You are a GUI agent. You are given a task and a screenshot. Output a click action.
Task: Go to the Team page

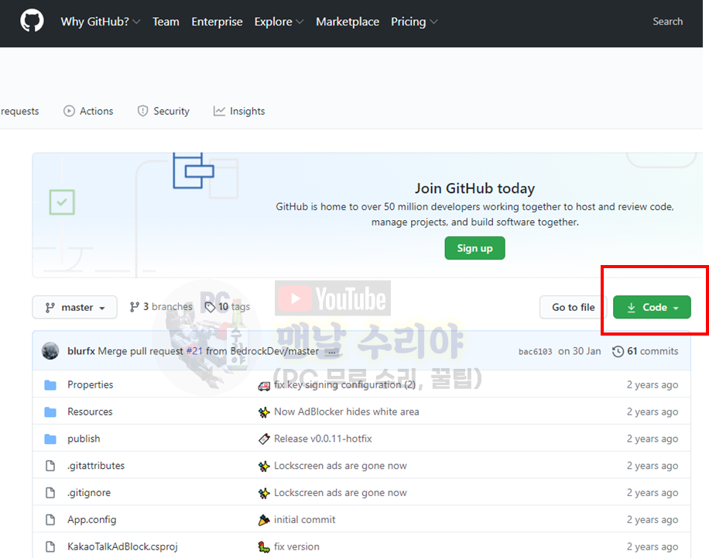(166, 22)
